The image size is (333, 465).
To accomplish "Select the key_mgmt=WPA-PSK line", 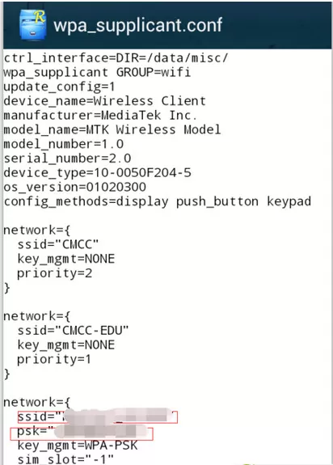I will pyautogui.click(x=78, y=446).
